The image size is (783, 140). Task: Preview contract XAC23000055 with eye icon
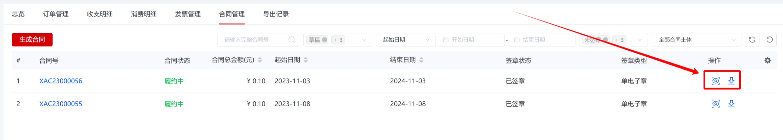pyautogui.click(x=715, y=104)
